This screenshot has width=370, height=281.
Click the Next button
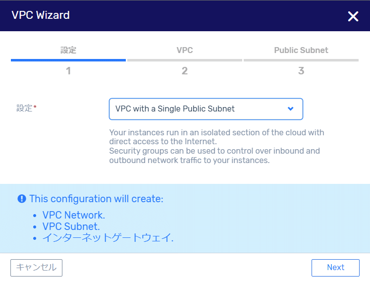335,268
